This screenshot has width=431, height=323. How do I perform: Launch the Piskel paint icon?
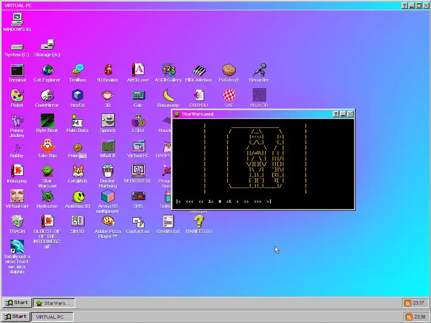click(x=17, y=95)
